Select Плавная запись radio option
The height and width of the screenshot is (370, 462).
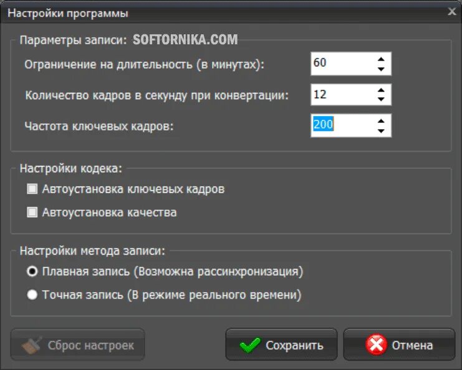[x=32, y=271]
